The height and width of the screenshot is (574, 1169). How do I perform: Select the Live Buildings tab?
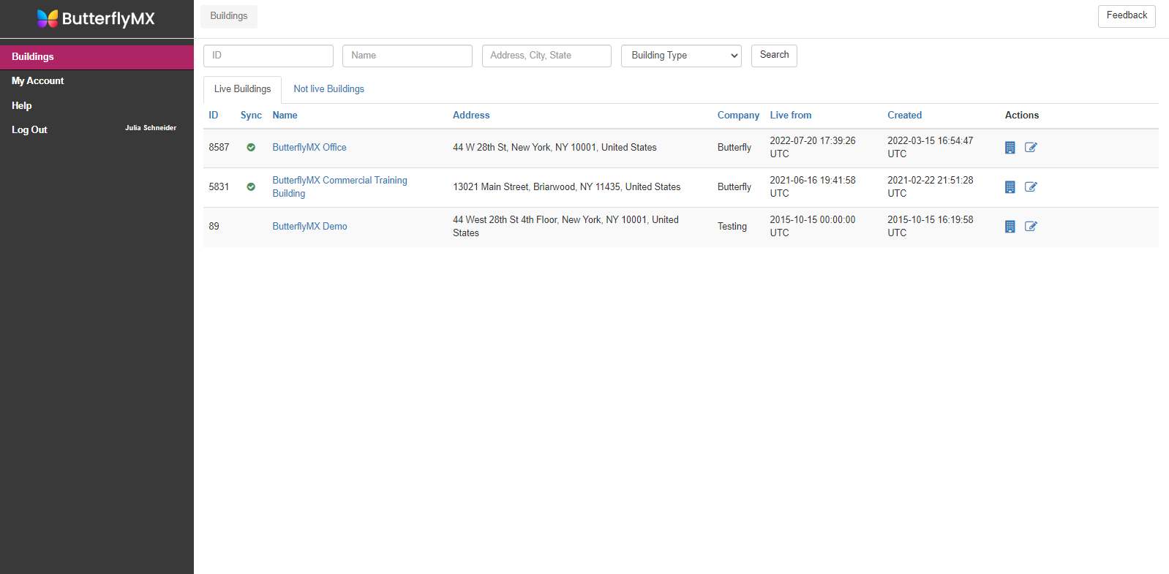click(x=242, y=89)
